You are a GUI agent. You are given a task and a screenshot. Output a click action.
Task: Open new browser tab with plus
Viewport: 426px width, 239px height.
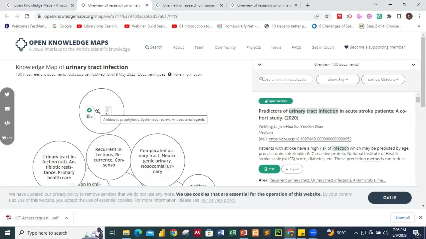click(308, 5)
